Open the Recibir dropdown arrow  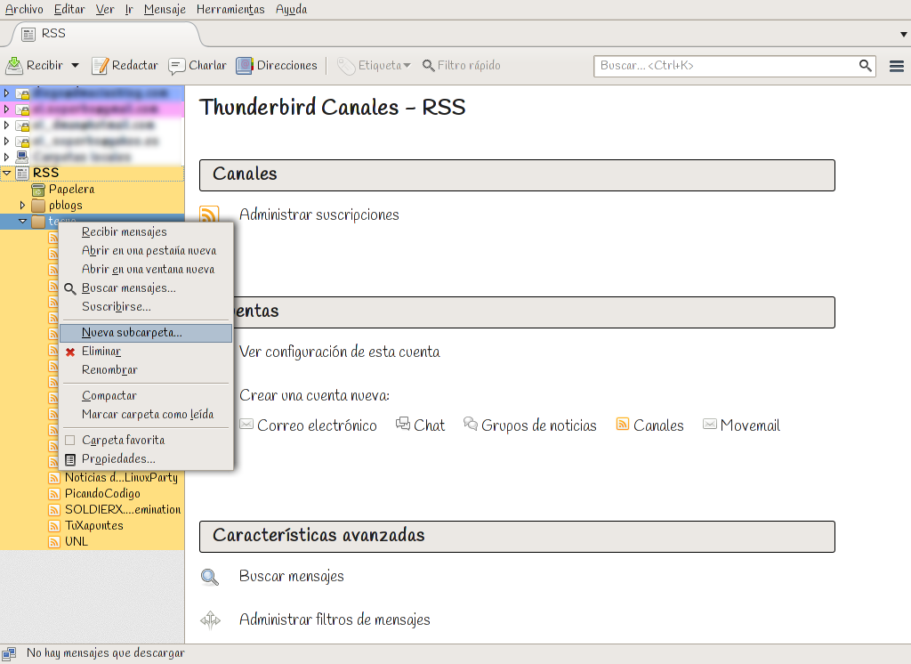click(75, 66)
